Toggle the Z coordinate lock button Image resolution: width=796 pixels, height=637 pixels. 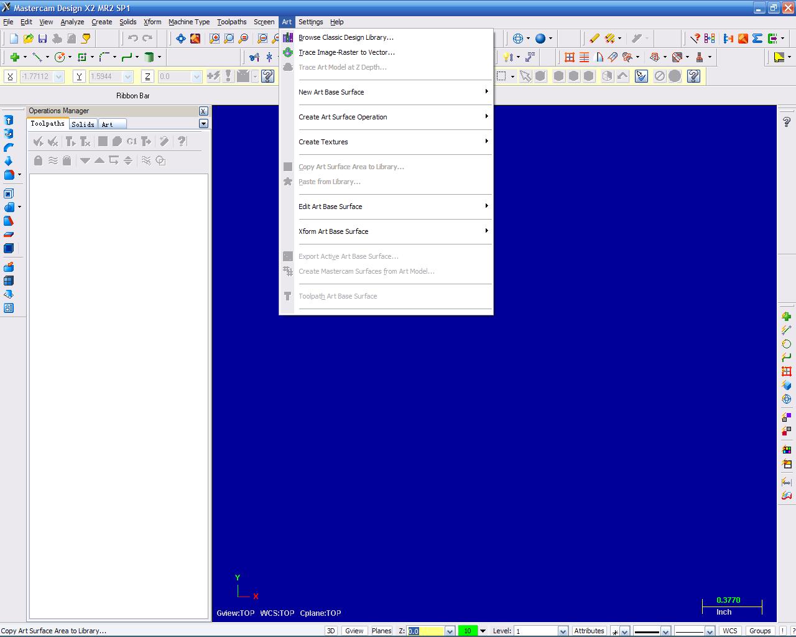[147, 77]
